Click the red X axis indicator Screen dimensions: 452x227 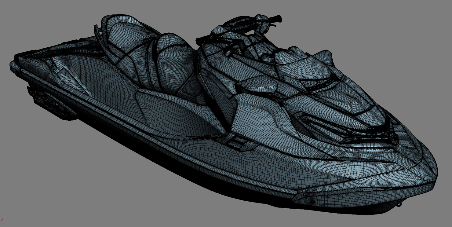tap(2, 219)
